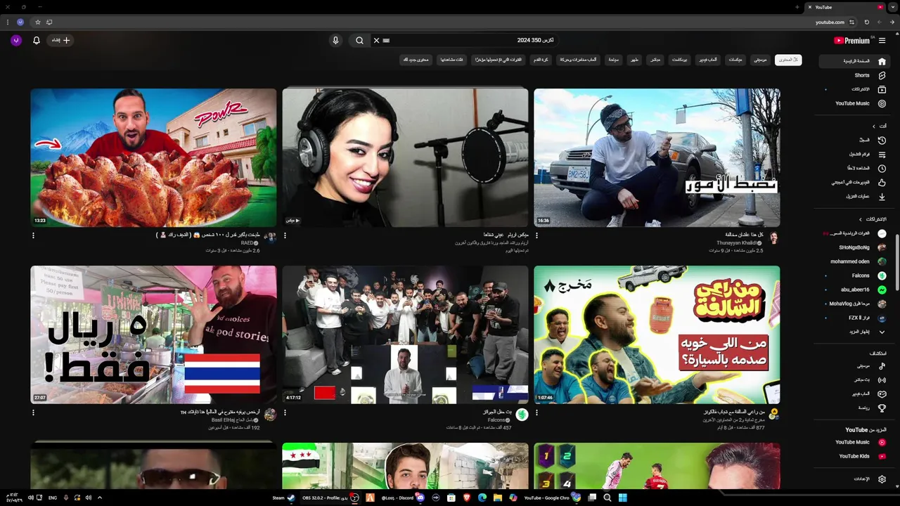Viewport: 900px width, 506px height.
Task: Open more options for the headphones mix
Action: (285, 235)
